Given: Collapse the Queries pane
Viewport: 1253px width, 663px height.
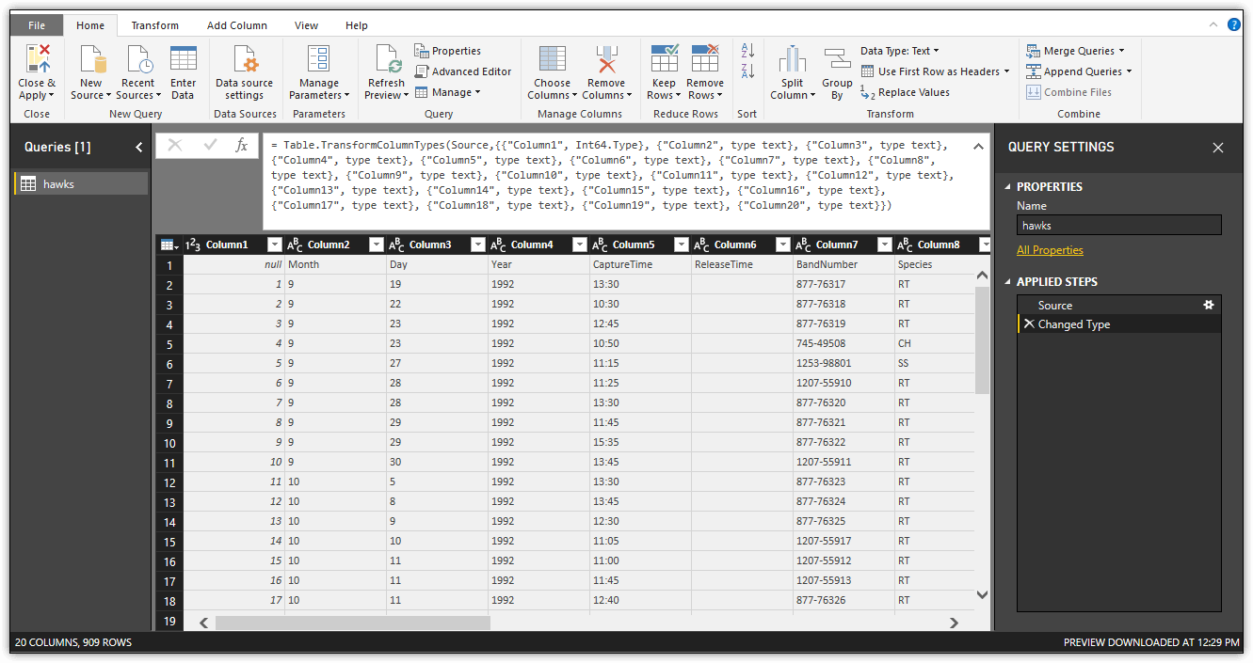Looking at the screenshot, I should [x=139, y=147].
